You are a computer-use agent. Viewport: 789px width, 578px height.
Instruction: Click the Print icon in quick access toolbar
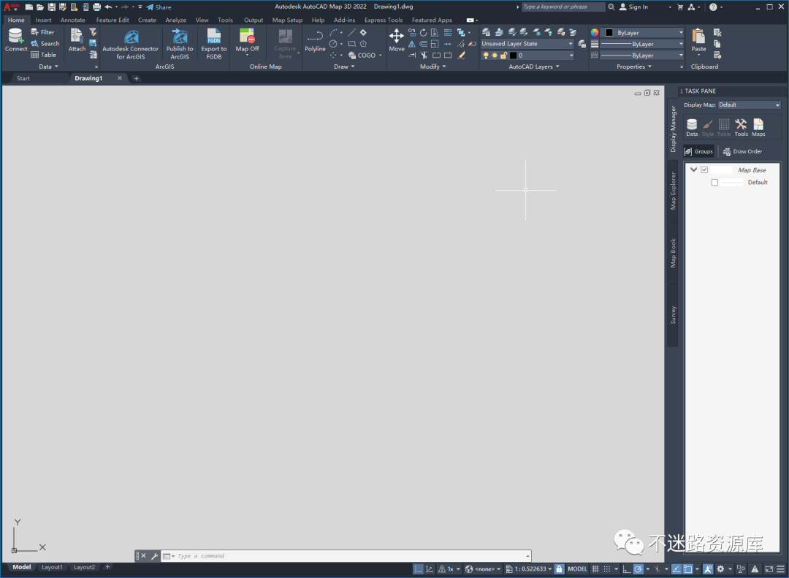(96, 7)
